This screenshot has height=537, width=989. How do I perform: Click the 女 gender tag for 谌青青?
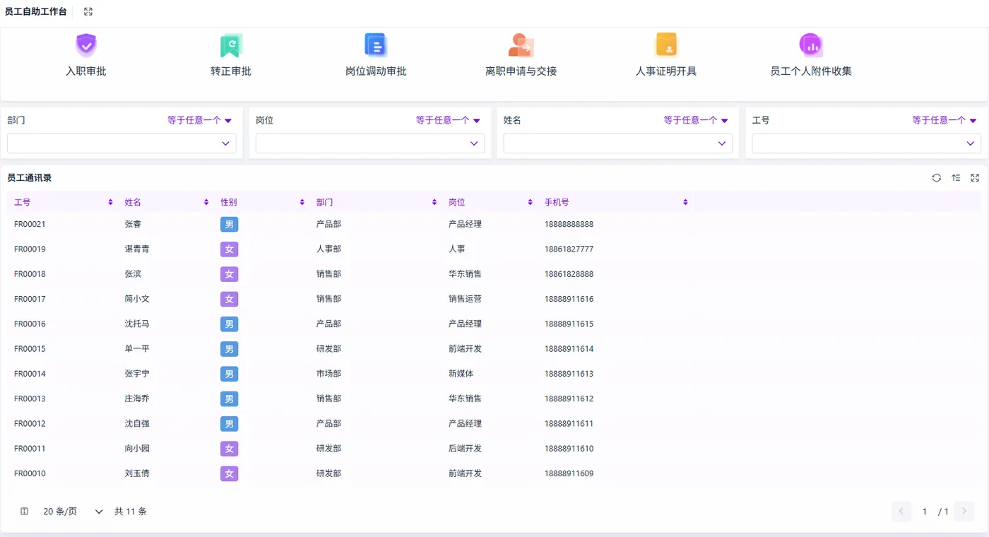[x=229, y=249]
